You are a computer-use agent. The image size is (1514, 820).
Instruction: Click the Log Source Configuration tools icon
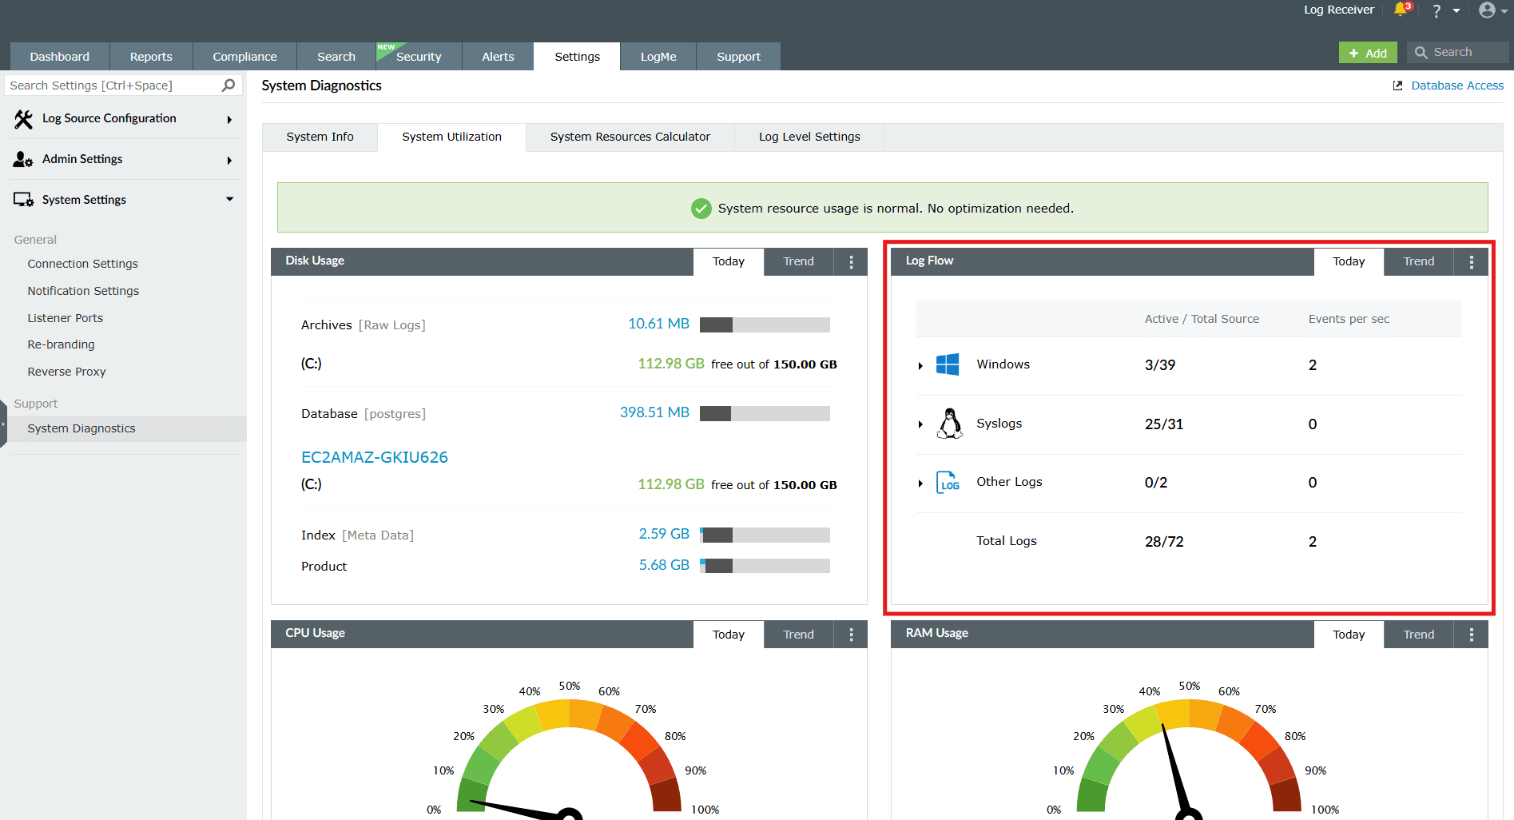(x=23, y=119)
